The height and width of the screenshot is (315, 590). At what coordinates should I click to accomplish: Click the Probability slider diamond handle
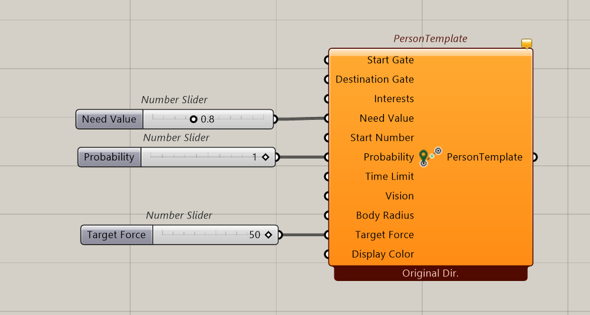[x=266, y=157]
